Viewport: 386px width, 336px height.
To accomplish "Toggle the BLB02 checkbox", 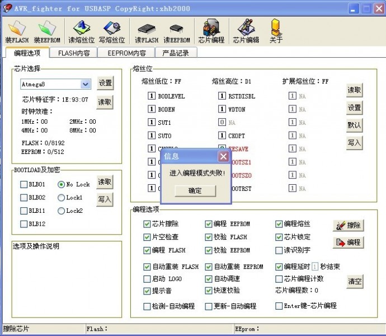I will click(x=24, y=198).
